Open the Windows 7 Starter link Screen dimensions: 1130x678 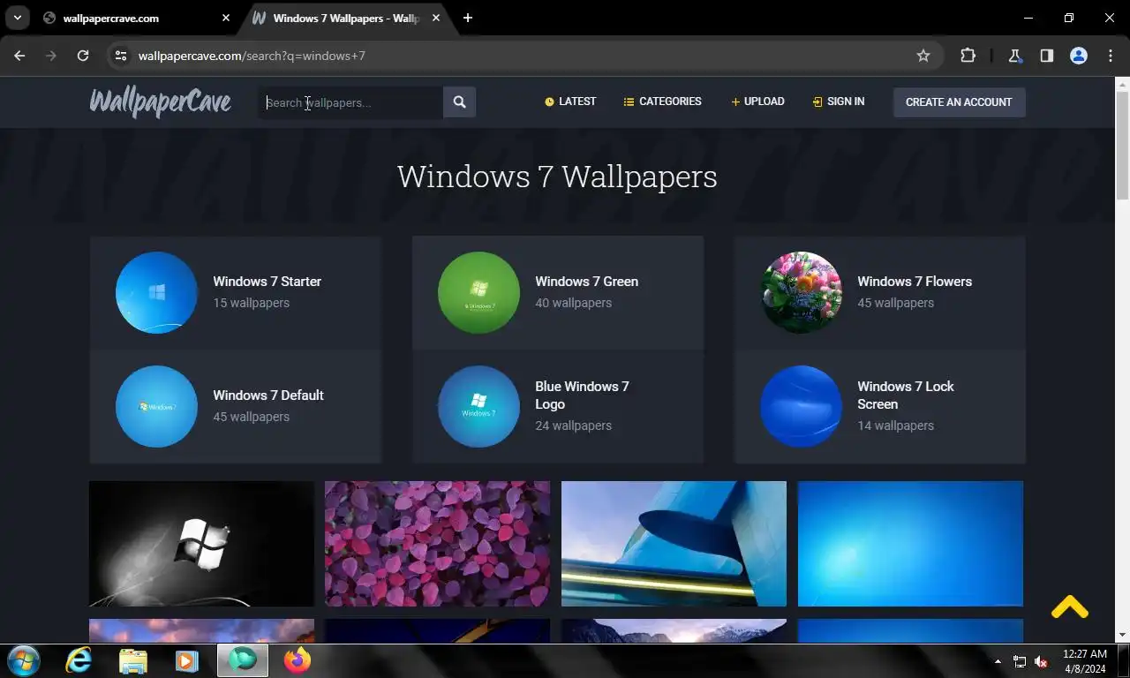pos(267,282)
